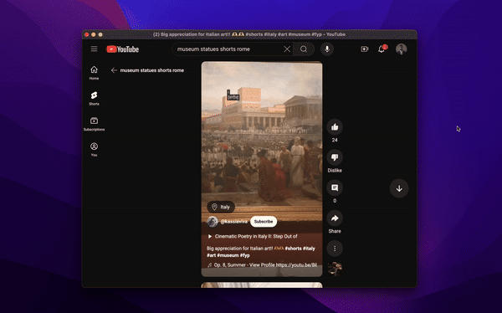Share this Short
The width and height of the screenshot is (502, 313).
point(335,218)
